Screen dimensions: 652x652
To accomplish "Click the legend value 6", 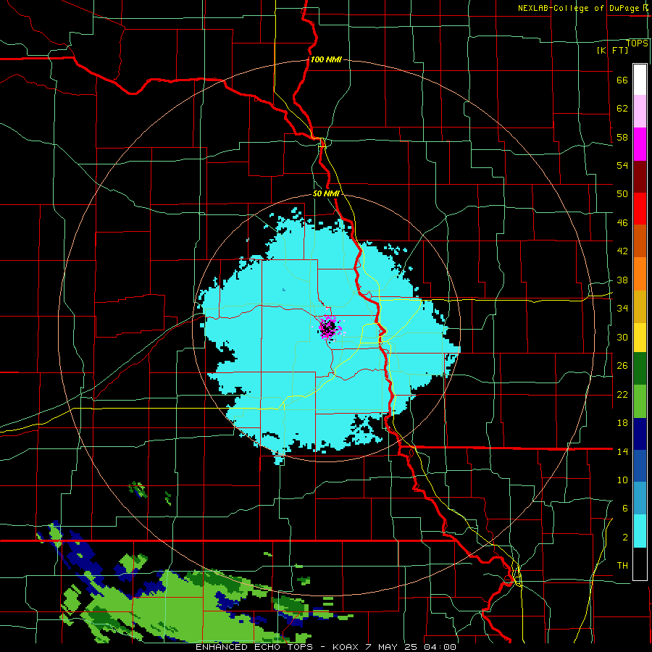I will pos(625,509).
